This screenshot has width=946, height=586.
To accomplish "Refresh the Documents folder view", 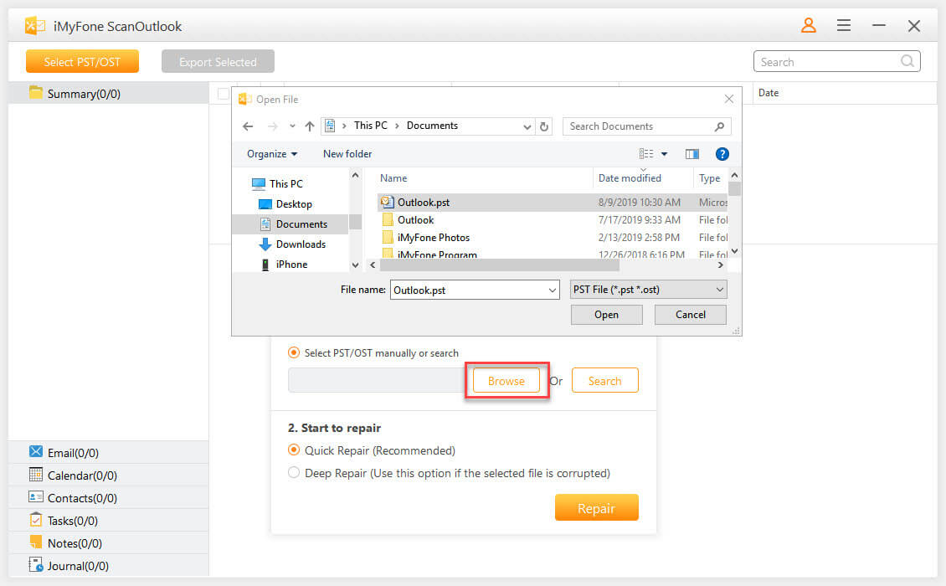I will pos(544,126).
